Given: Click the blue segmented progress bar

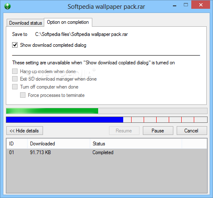Looking at the screenshot, I should (x=106, y=120).
